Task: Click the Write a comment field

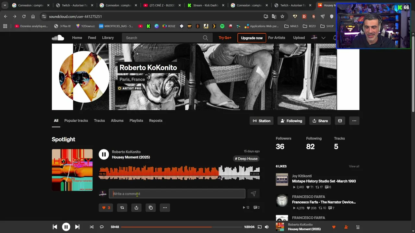Action: click(x=177, y=194)
